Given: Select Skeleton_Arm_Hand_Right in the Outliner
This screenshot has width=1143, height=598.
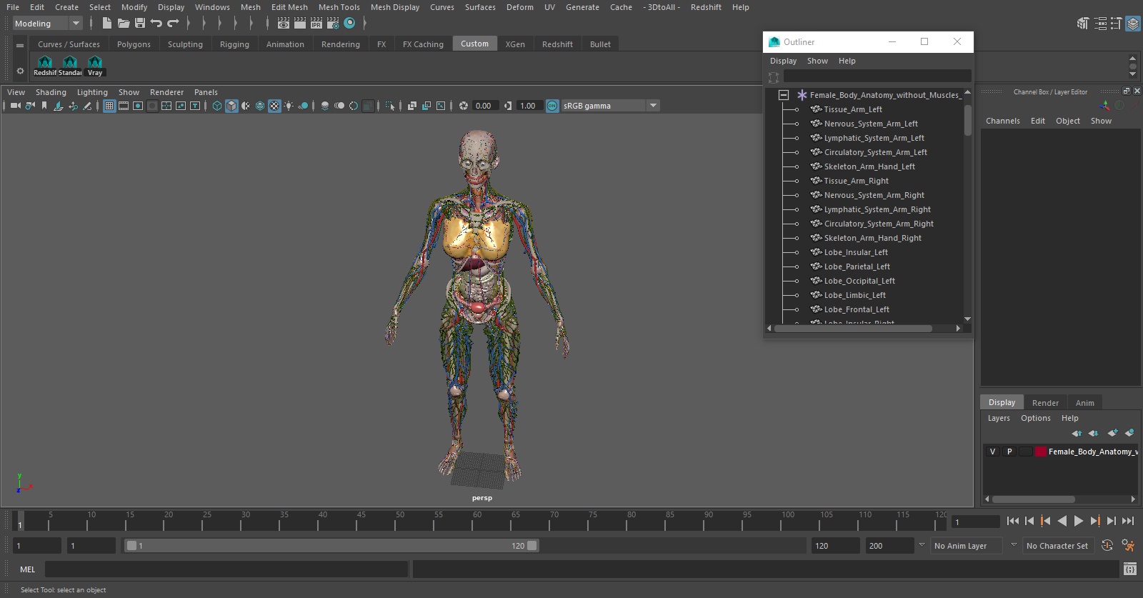Looking at the screenshot, I should click(872, 238).
